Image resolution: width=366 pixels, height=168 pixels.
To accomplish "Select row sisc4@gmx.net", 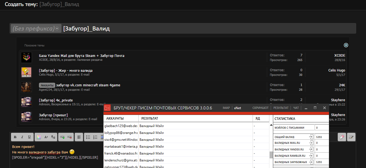I will click(187, 139).
